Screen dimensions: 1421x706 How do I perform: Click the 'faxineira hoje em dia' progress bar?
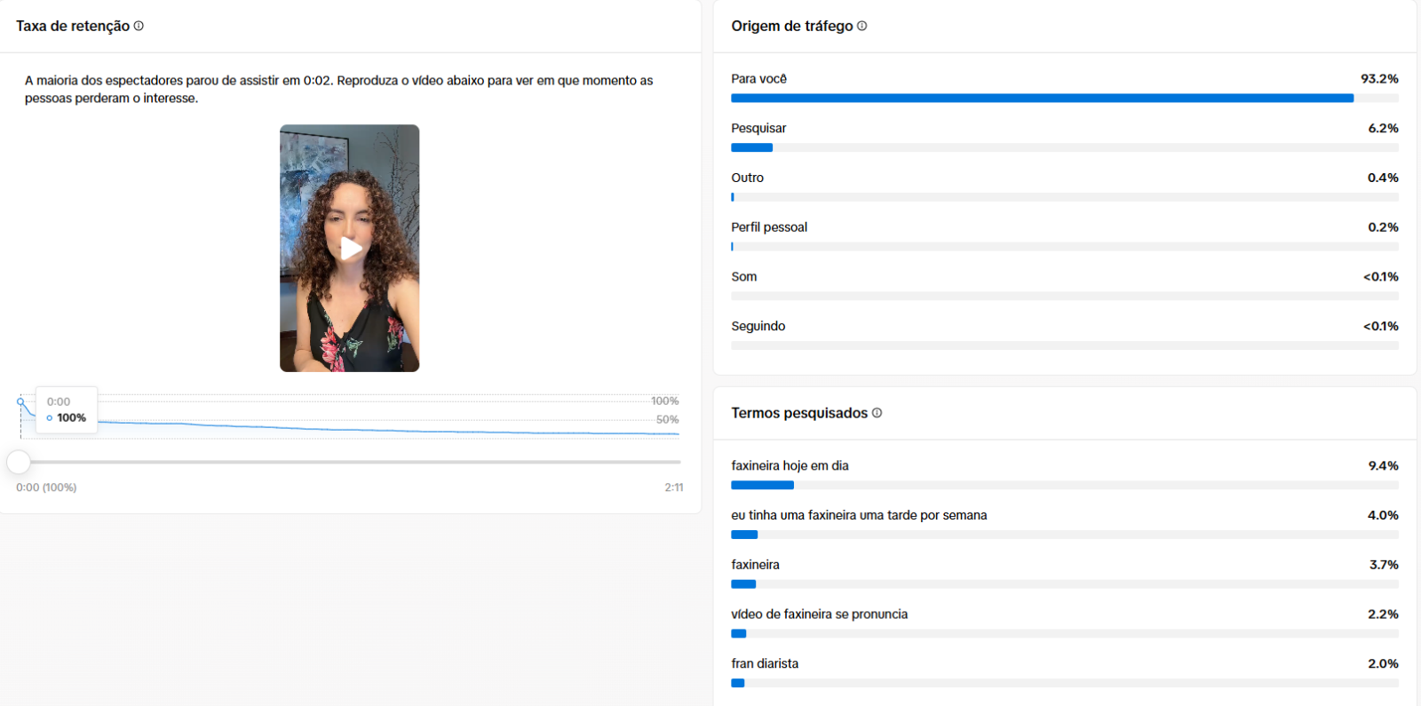(x=1065, y=486)
